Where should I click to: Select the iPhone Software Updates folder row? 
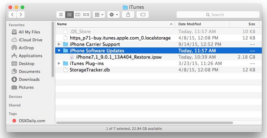pos(158,51)
